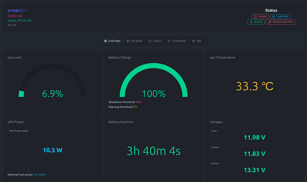Open the Clients tab
Viewport: 307px width, 182px height.
[155, 41]
